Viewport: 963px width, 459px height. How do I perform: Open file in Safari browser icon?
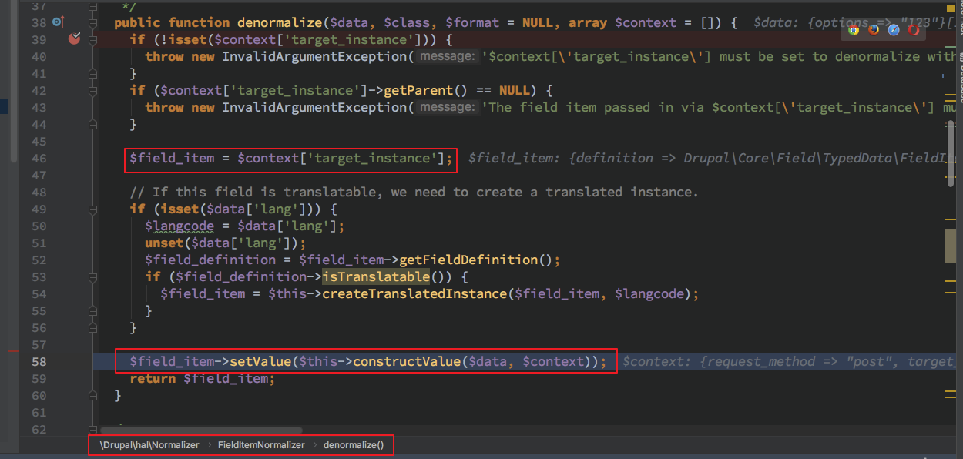coord(893,30)
